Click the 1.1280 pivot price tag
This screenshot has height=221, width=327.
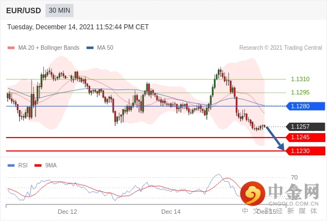pyautogui.click(x=306, y=106)
